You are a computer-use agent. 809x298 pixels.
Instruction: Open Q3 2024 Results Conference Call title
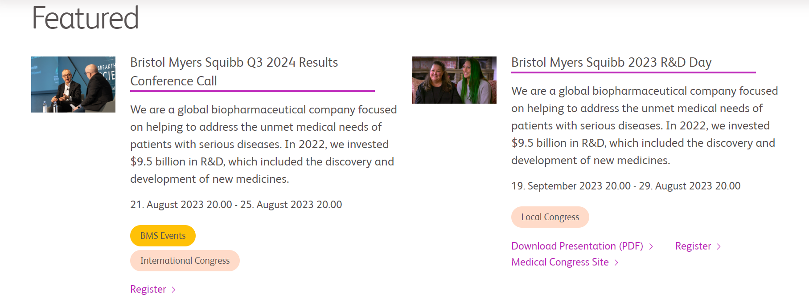234,72
